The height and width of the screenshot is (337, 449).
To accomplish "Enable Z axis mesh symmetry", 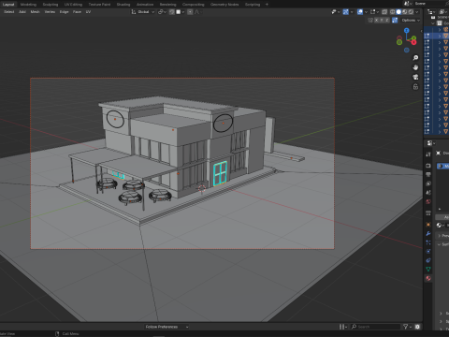I will [x=387, y=21].
